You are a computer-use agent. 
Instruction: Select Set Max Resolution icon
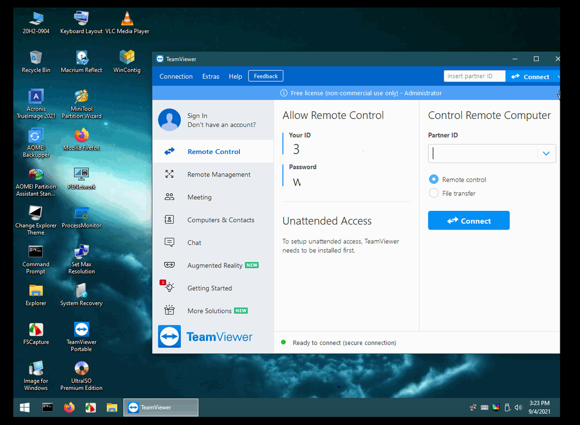pos(81,260)
